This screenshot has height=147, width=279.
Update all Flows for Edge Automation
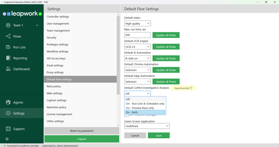[x=166, y=82]
